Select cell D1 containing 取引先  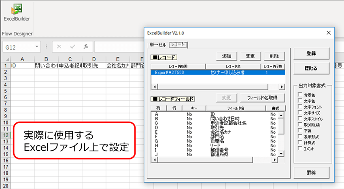click(94, 65)
